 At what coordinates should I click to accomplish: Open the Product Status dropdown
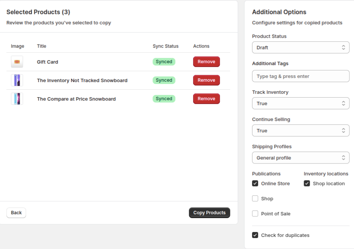[301, 47]
